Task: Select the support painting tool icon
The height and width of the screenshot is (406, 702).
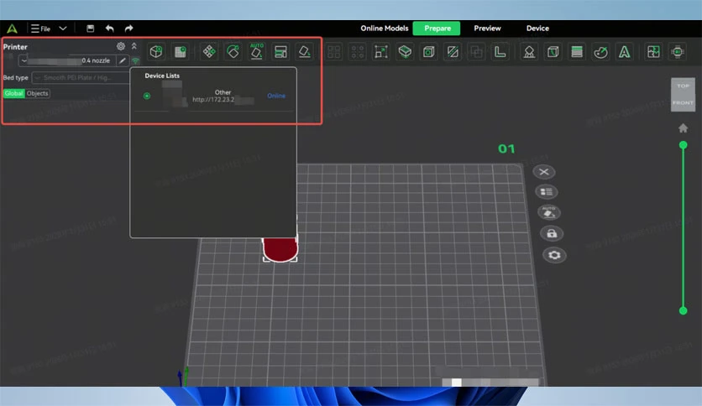Action: click(529, 52)
